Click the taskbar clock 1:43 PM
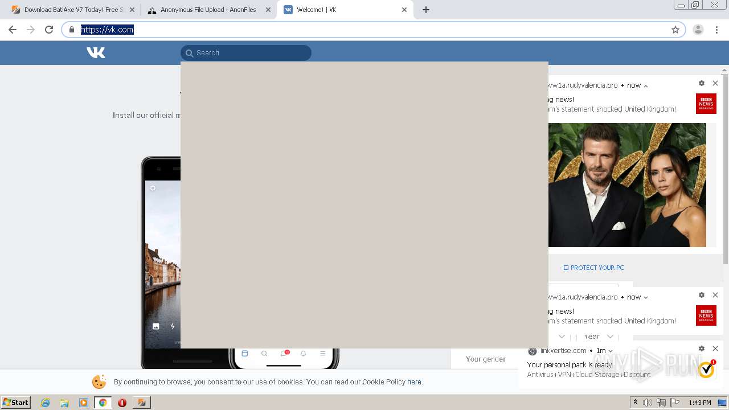729x410 pixels. pos(700,403)
